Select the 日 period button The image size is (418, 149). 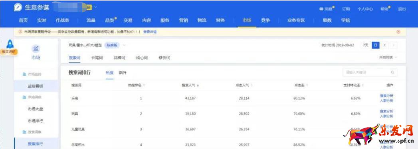pyautogui.click(x=375, y=45)
